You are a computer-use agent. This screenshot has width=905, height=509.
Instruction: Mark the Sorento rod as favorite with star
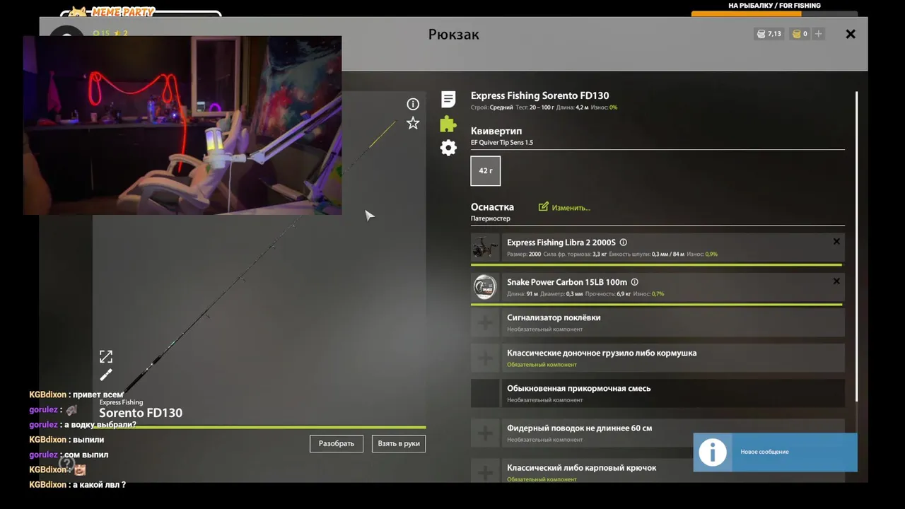coord(413,123)
